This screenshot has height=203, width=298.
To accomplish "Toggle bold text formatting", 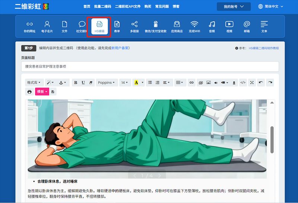I will click(76, 82).
